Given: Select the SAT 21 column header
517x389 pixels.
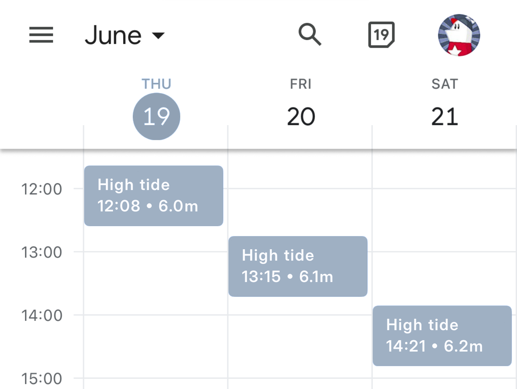Looking at the screenshot, I should click(x=444, y=103).
